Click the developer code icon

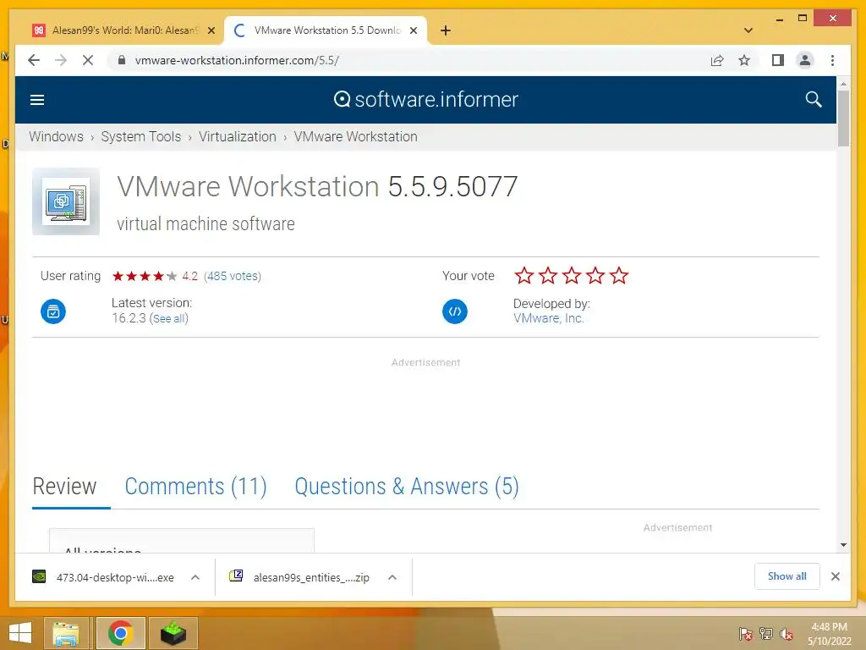pos(454,311)
